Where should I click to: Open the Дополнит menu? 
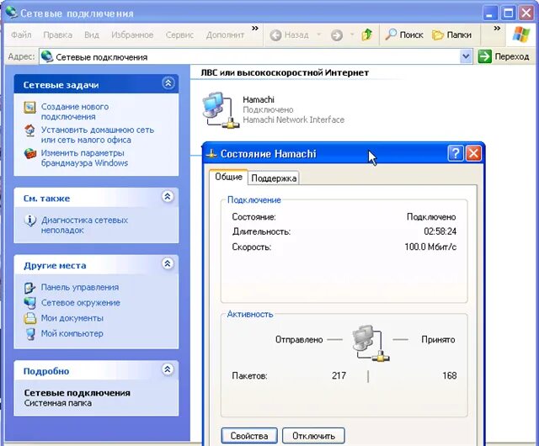click(225, 35)
